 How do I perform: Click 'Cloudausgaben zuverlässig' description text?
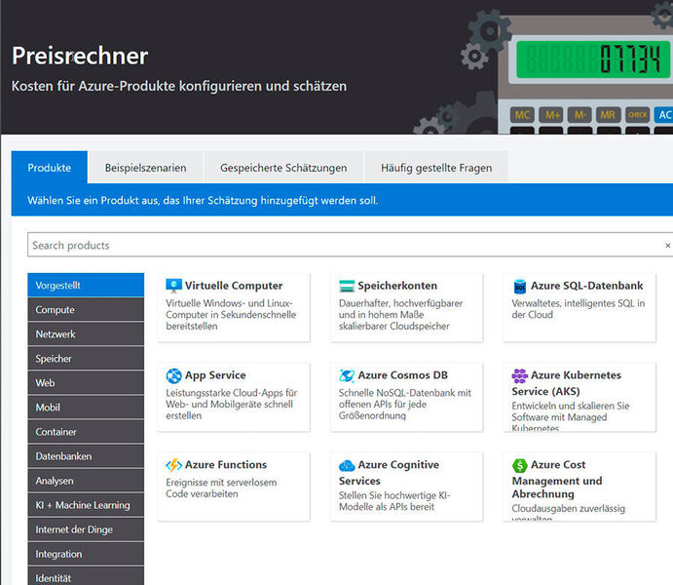click(568, 511)
